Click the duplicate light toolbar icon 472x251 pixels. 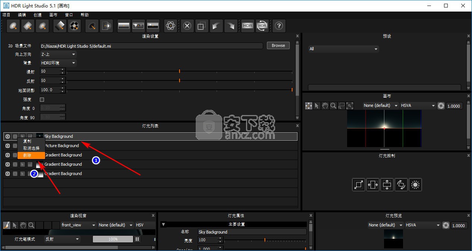(x=202, y=26)
